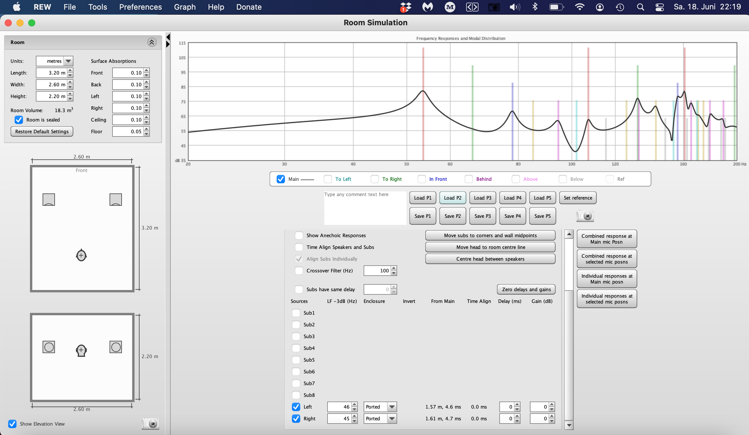Screen dimensions: 749x435
Task: Click Load P2 button
Action: click(452, 198)
